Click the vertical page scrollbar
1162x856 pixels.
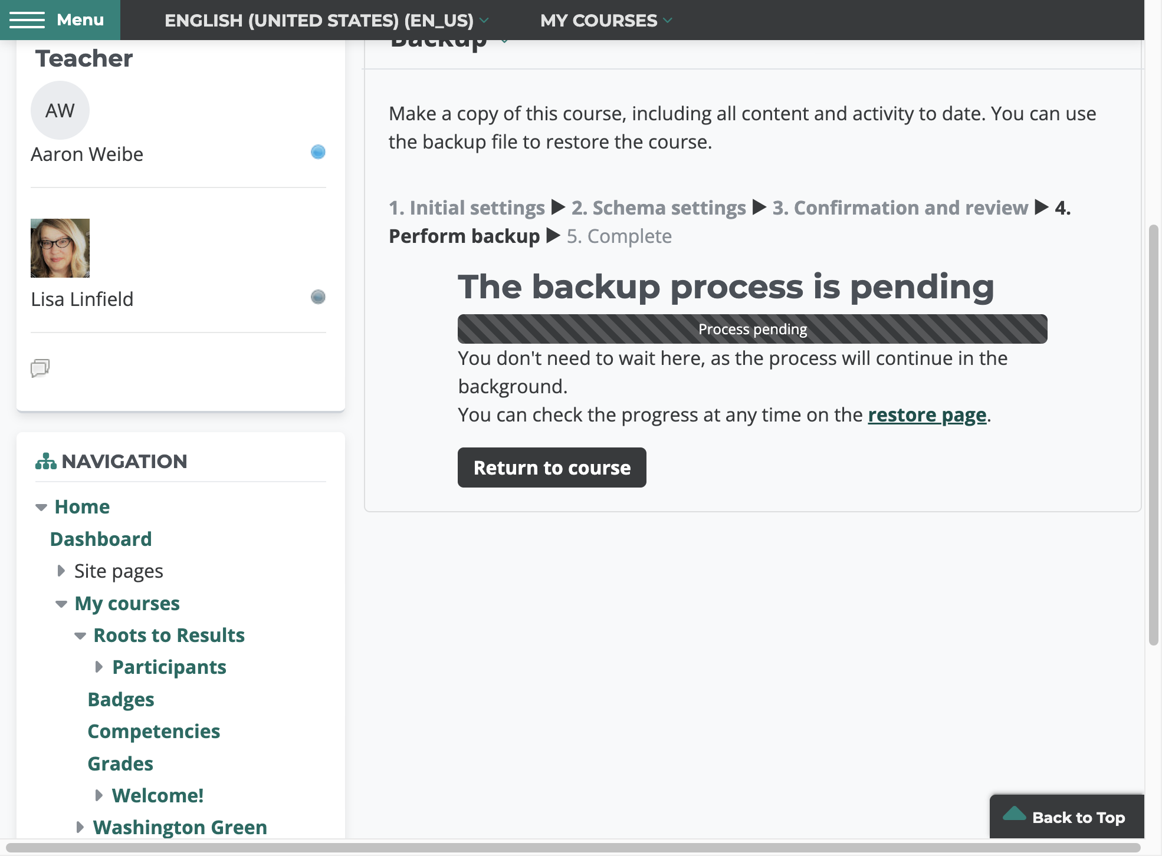click(x=1154, y=435)
